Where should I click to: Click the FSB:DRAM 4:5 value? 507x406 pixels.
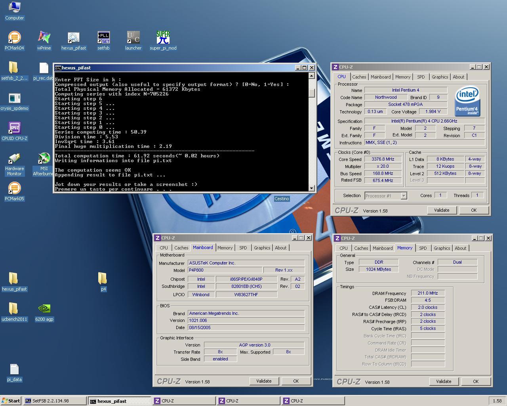tap(428, 300)
